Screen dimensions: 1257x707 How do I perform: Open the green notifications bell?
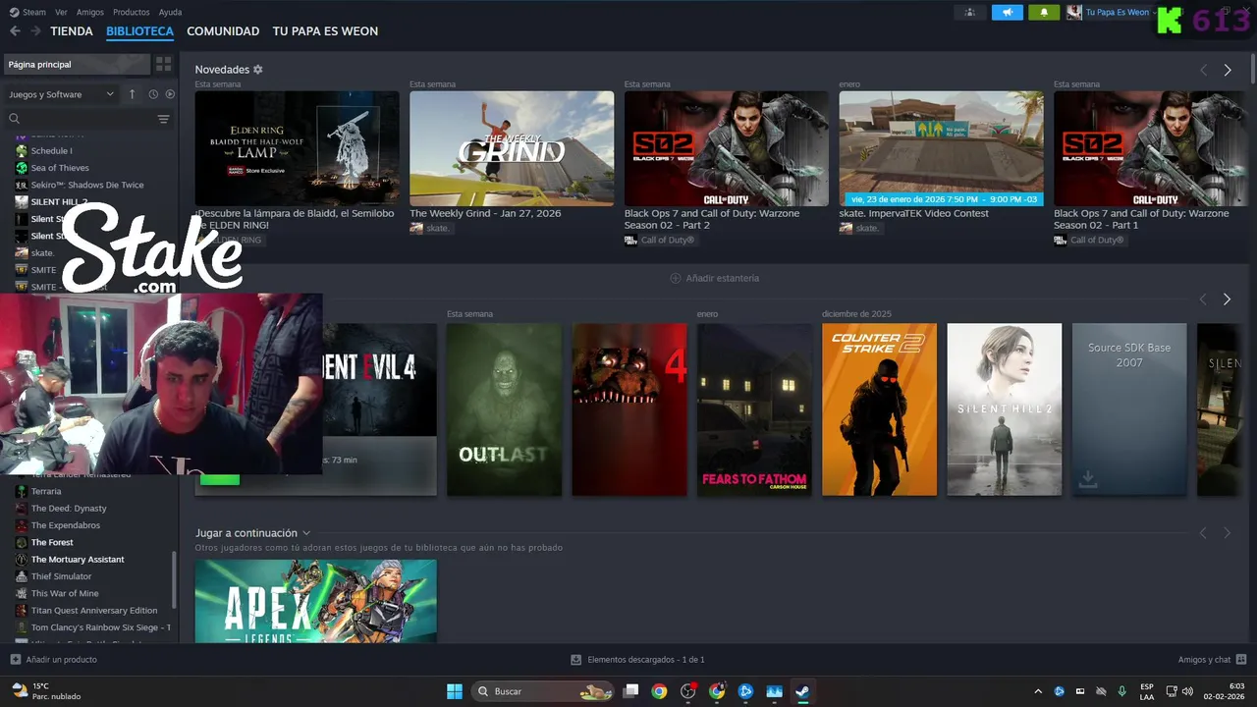(1044, 13)
